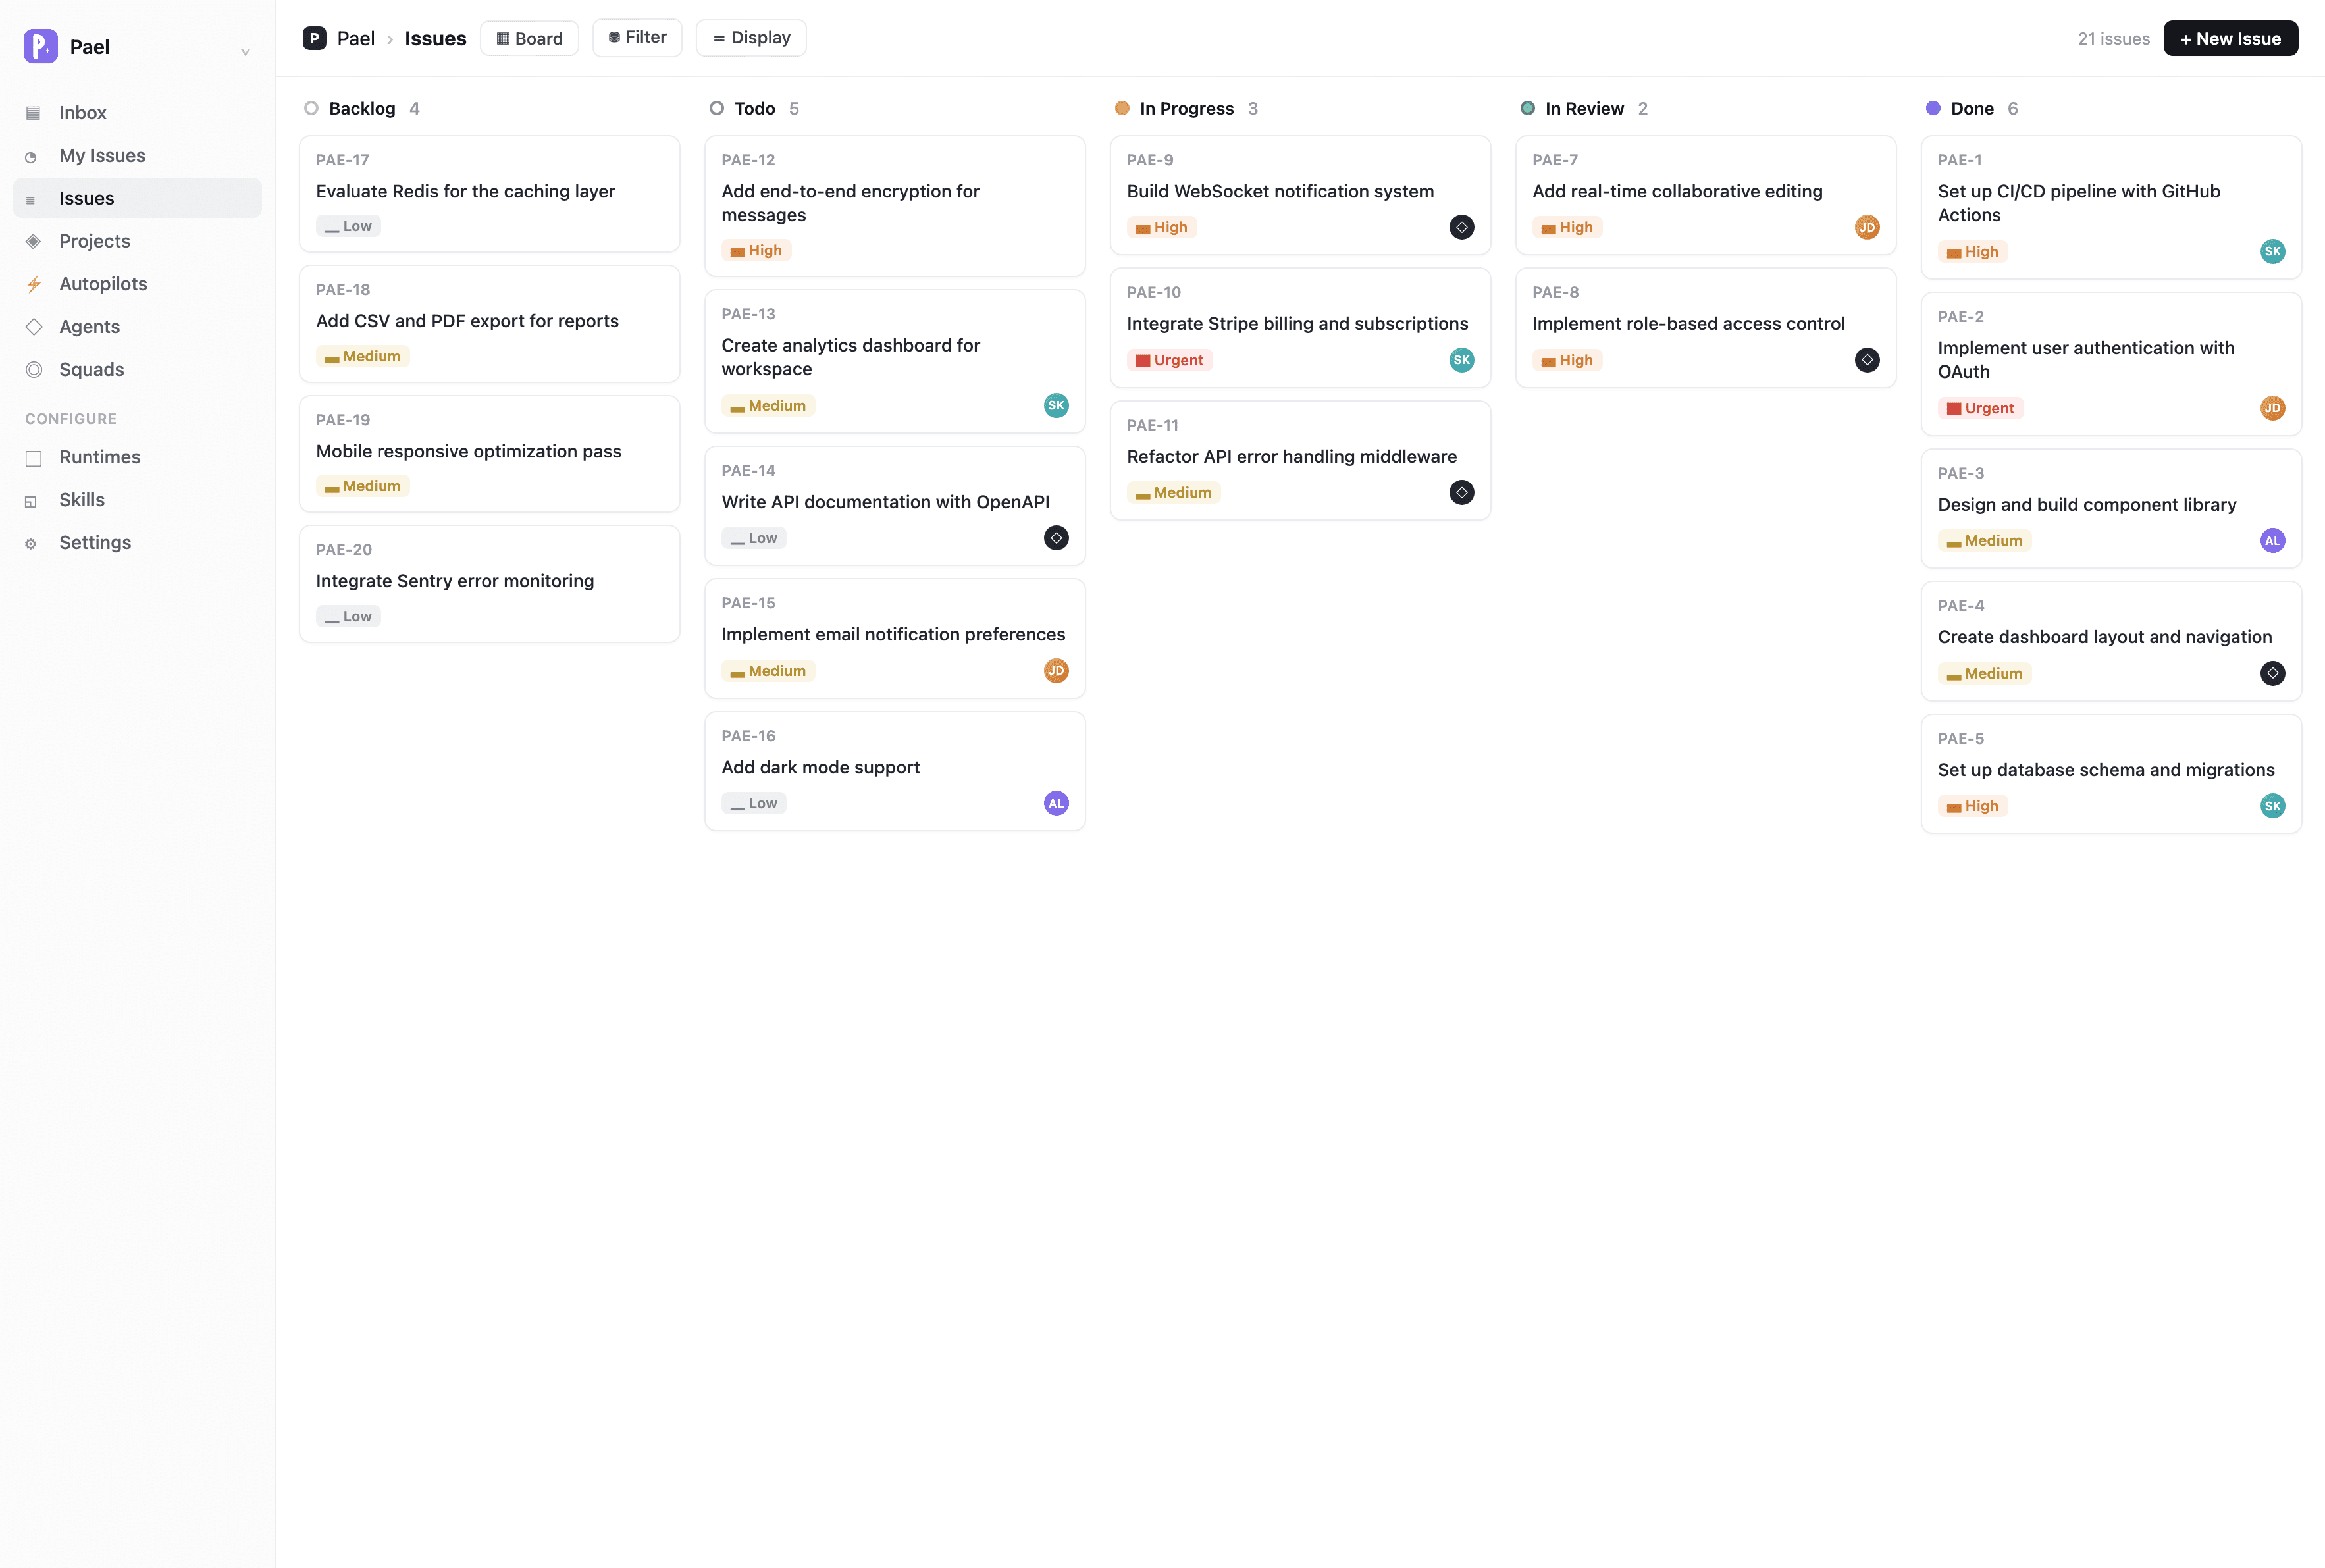Click SK avatar on CI/CD pipeline card
Screen dimensions: 2325x1568
(x=2272, y=251)
